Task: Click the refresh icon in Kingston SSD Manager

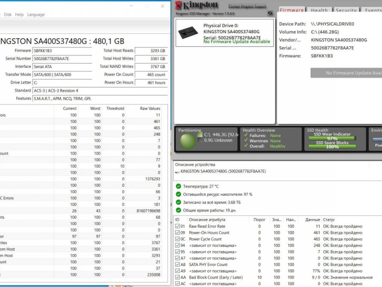Action: point(270,13)
